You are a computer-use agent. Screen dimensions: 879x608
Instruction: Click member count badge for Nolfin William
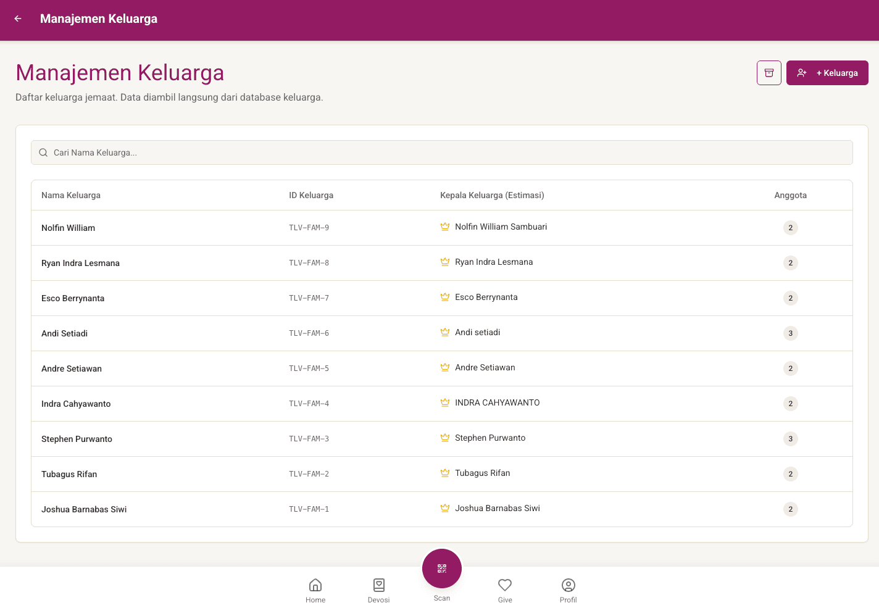coord(791,228)
